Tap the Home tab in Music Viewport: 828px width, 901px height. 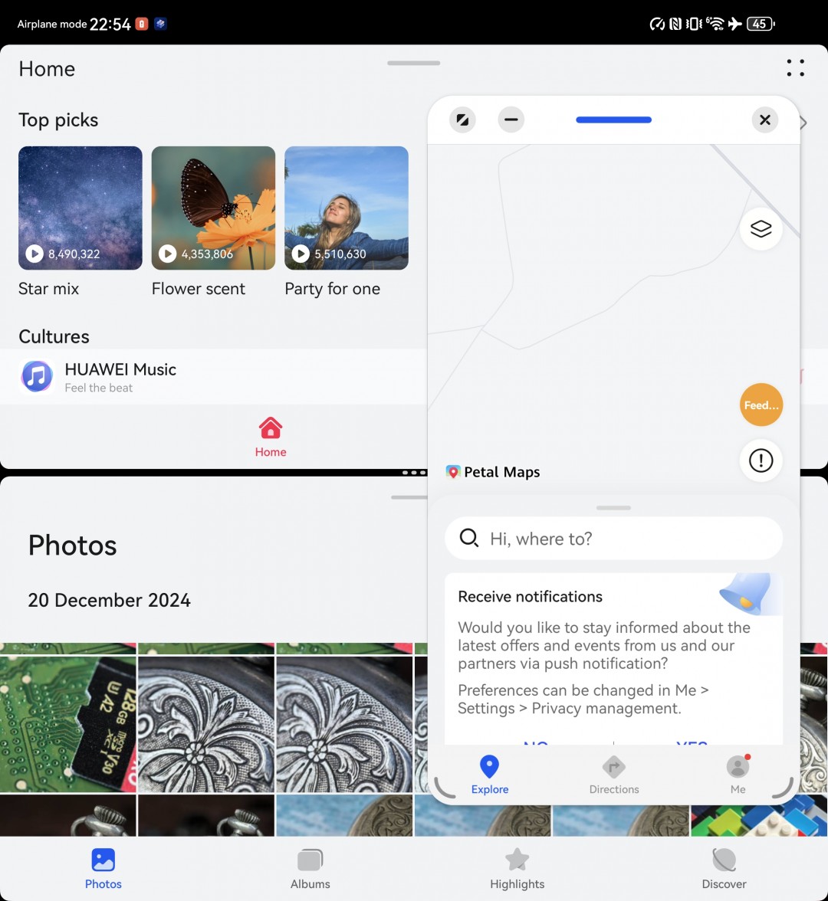coord(270,437)
